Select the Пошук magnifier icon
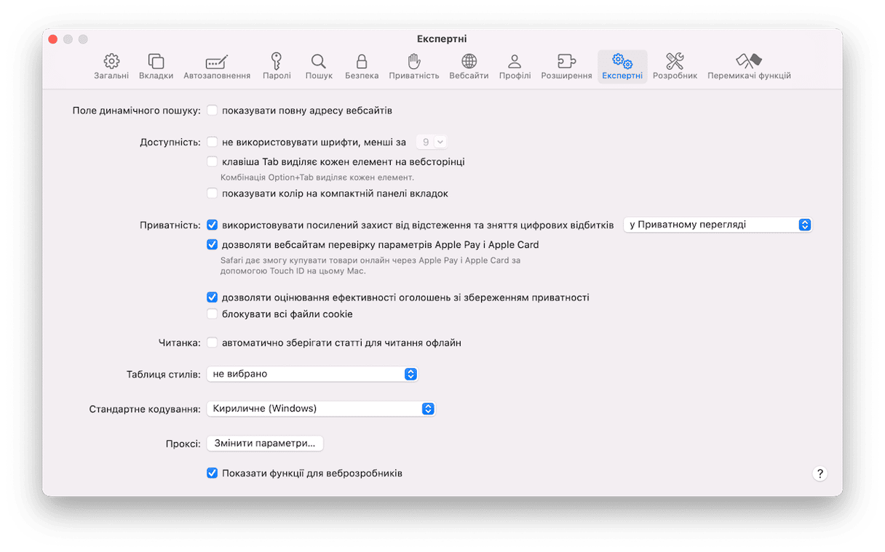 coord(318,62)
